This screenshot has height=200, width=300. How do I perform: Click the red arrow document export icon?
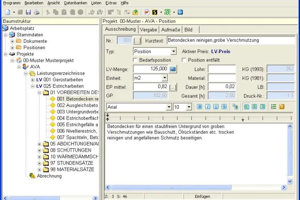147,12
